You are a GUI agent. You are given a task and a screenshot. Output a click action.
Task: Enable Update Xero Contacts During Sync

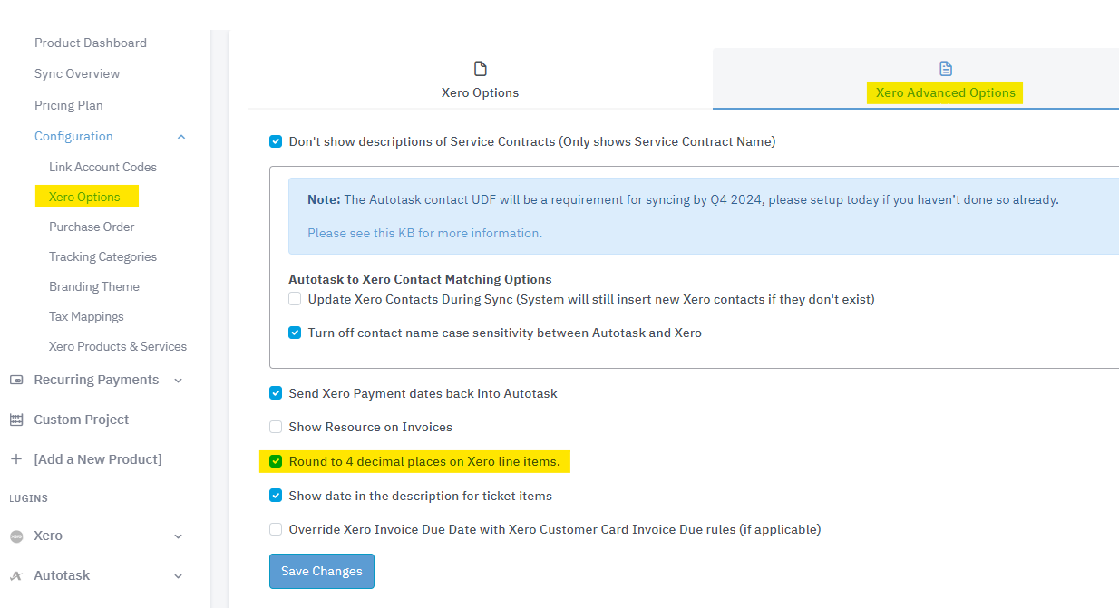point(295,298)
